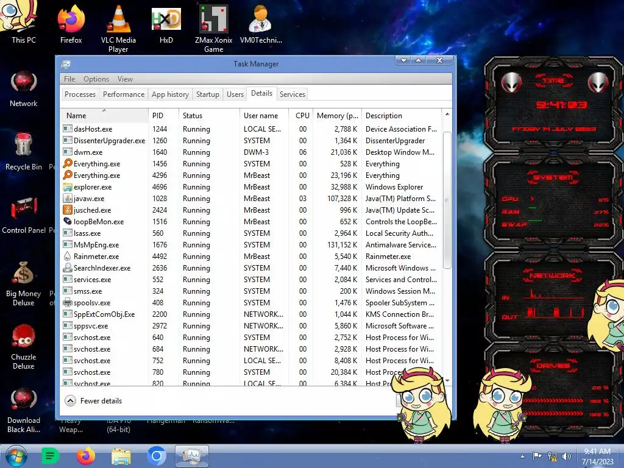Switch to the Users tab
Viewport: 624px width, 468px height.
click(235, 94)
